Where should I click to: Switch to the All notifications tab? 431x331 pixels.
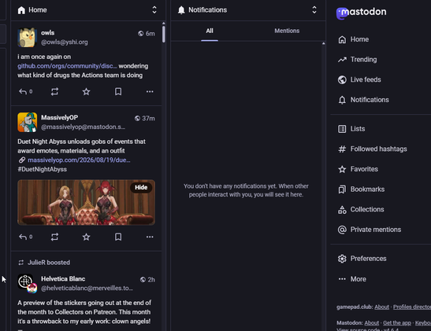tap(210, 31)
